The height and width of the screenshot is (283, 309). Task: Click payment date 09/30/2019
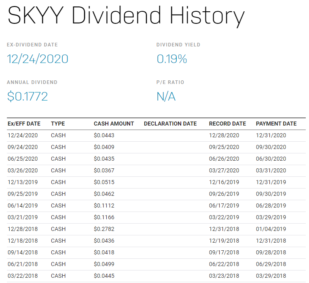(x=271, y=194)
